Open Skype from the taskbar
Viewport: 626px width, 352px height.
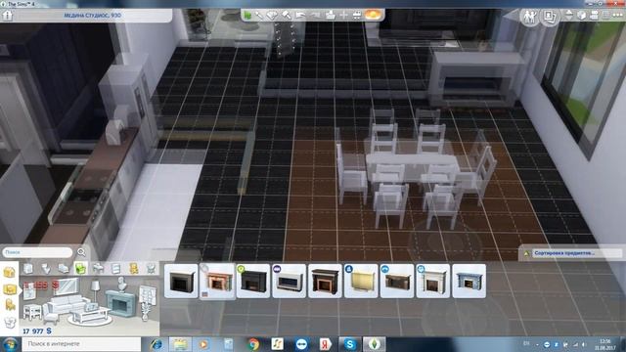coord(350,344)
